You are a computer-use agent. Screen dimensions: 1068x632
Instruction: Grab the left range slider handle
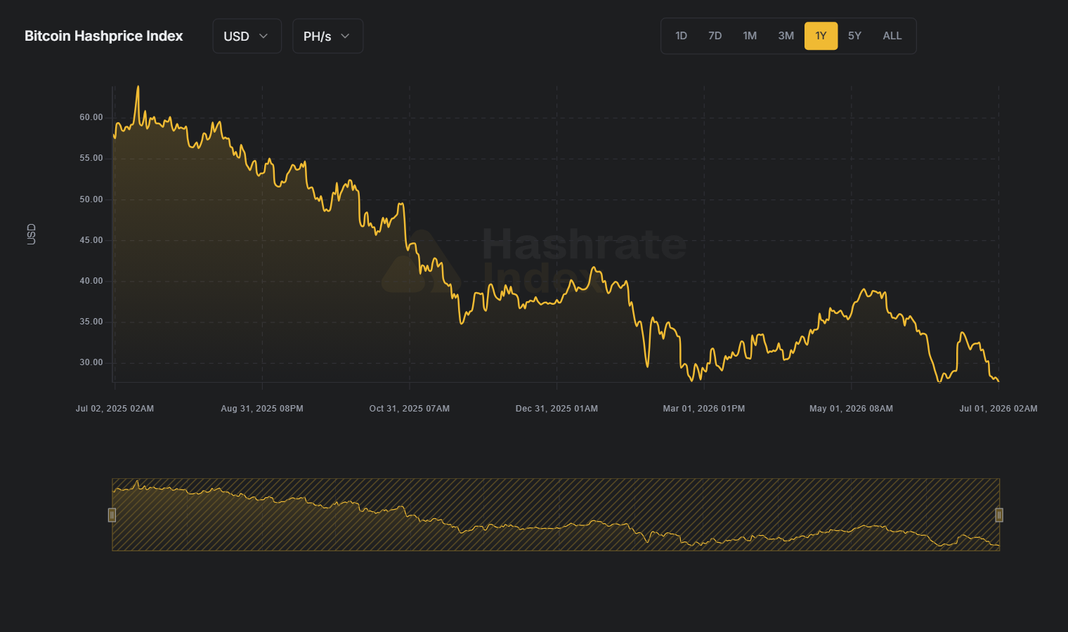pyautogui.click(x=112, y=515)
